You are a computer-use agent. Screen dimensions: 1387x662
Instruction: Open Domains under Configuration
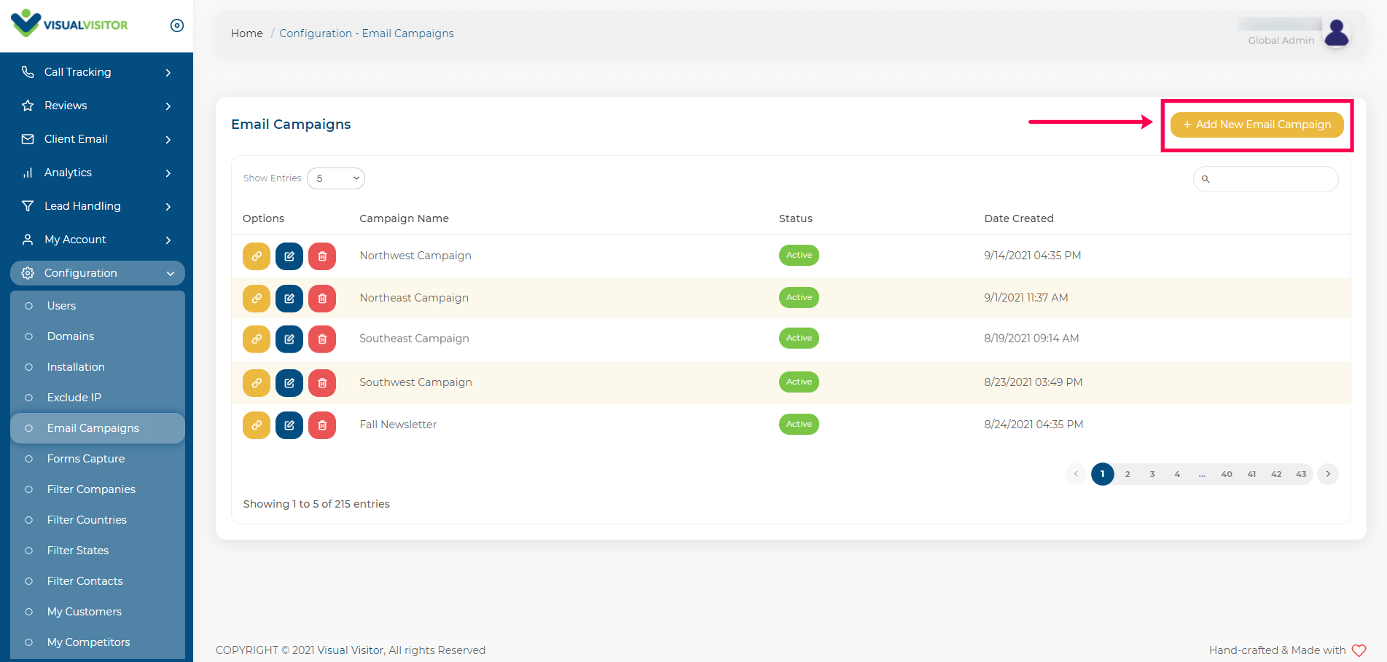tap(98, 336)
